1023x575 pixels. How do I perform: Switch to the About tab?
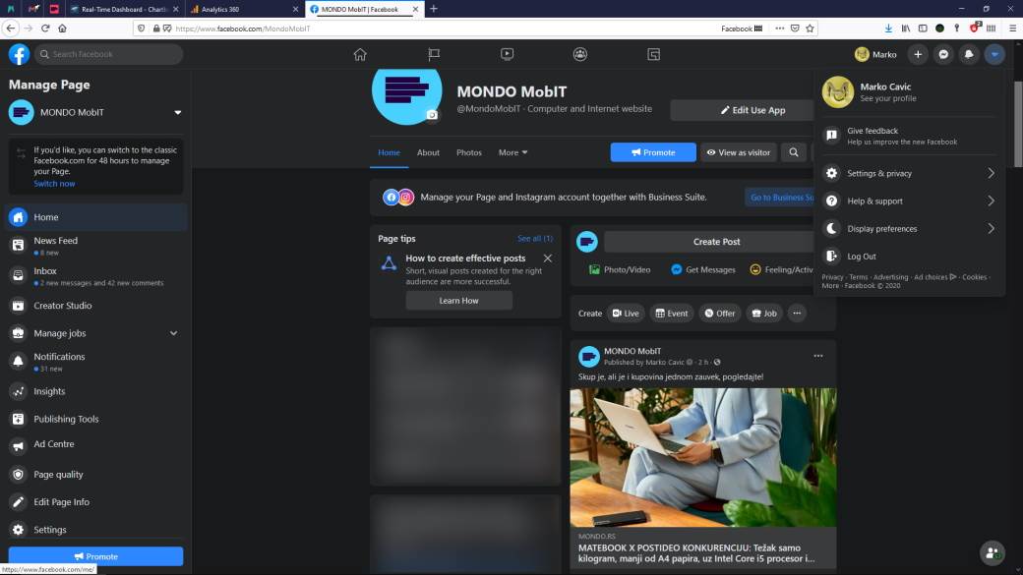coord(428,152)
